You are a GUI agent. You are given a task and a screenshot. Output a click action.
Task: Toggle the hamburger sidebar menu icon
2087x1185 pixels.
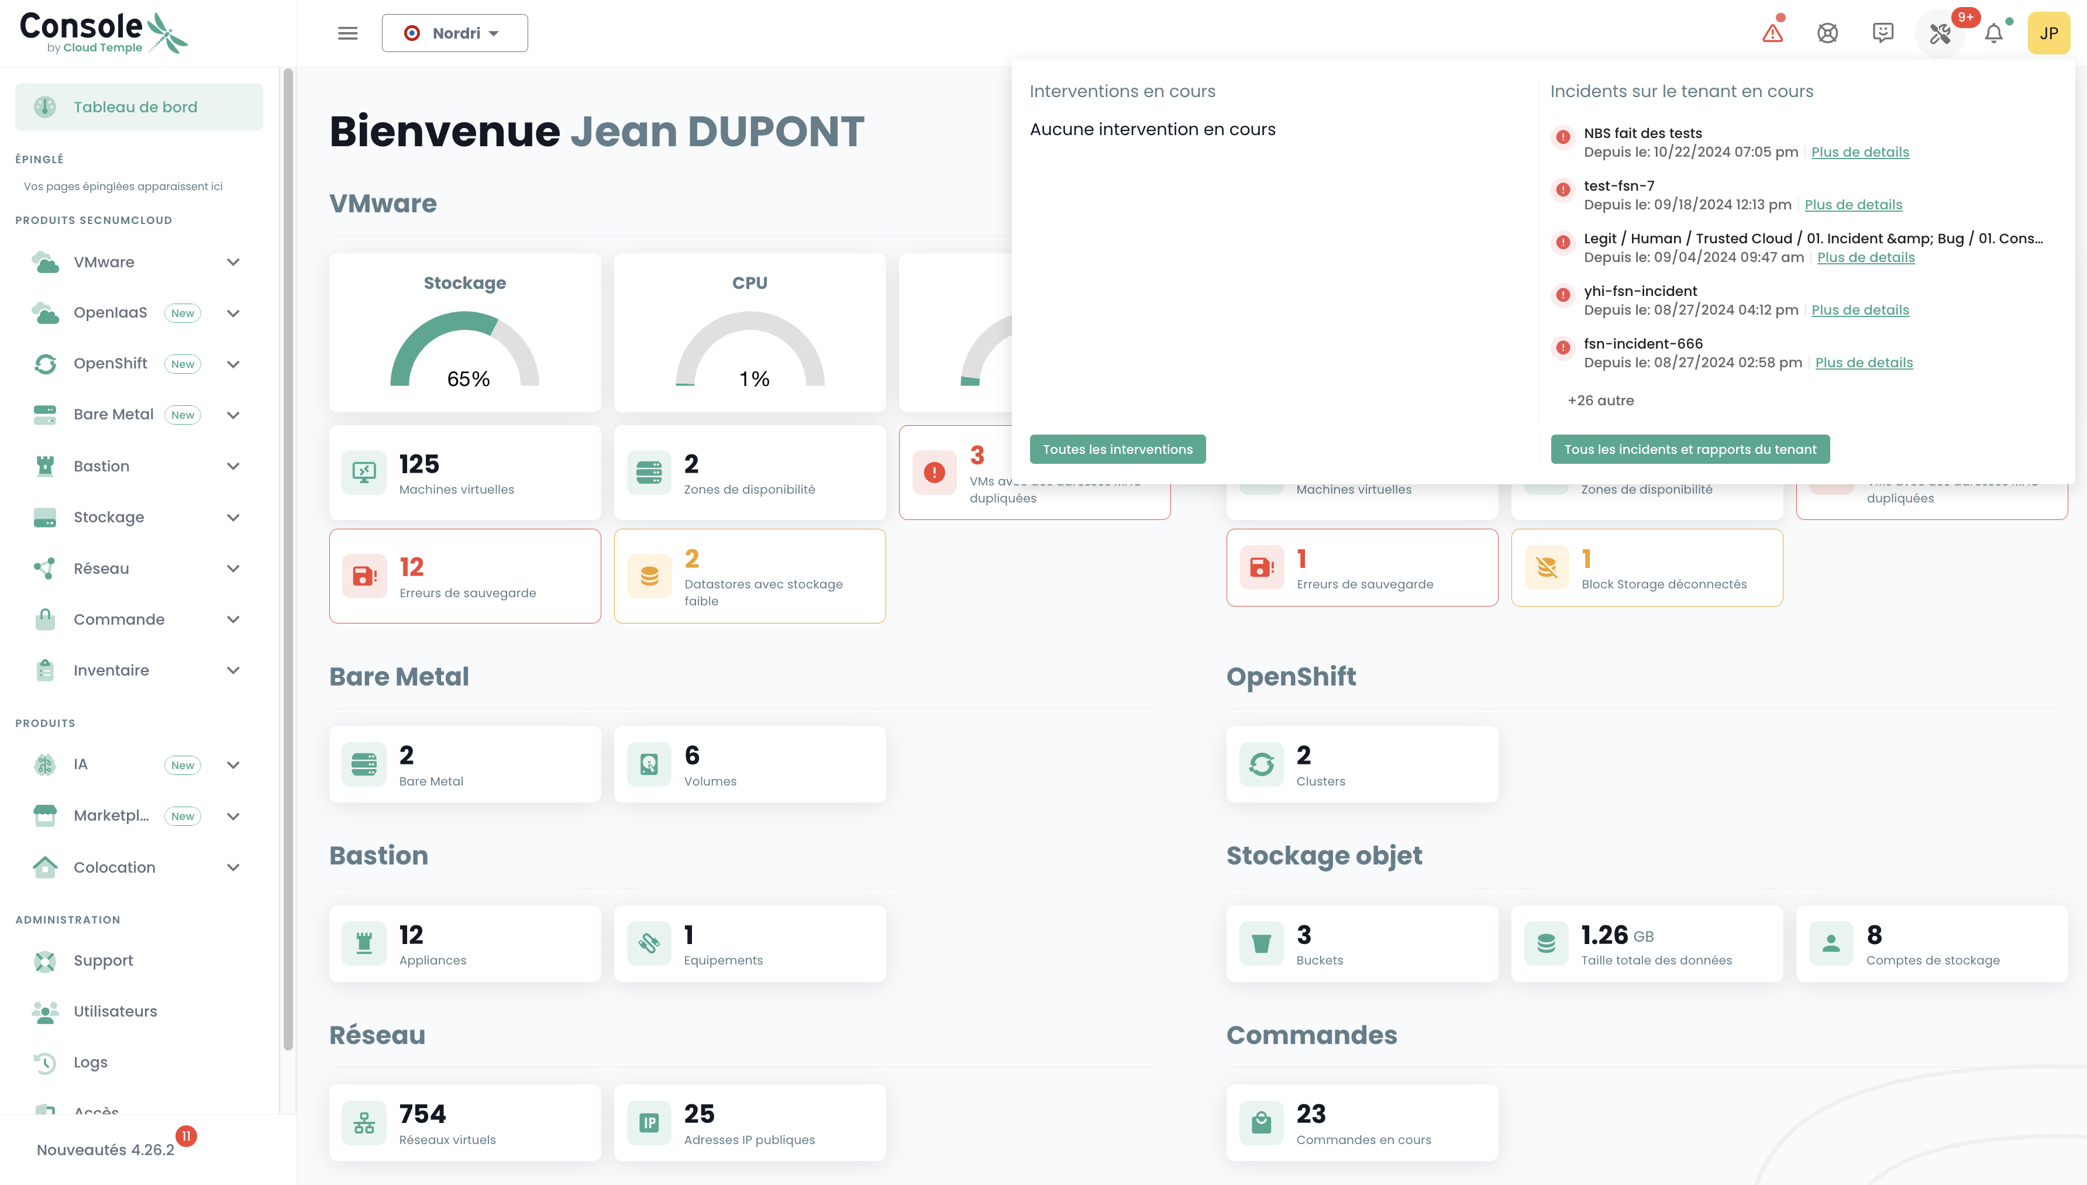(347, 33)
